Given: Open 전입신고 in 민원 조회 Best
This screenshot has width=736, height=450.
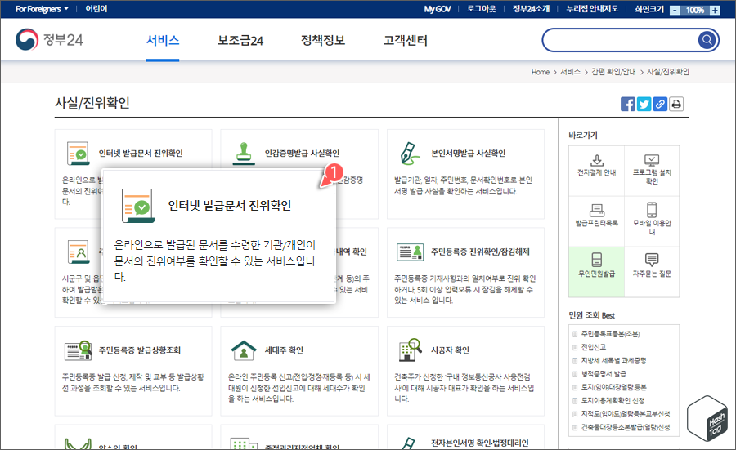Looking at the screenshot, I should point(594,347).
